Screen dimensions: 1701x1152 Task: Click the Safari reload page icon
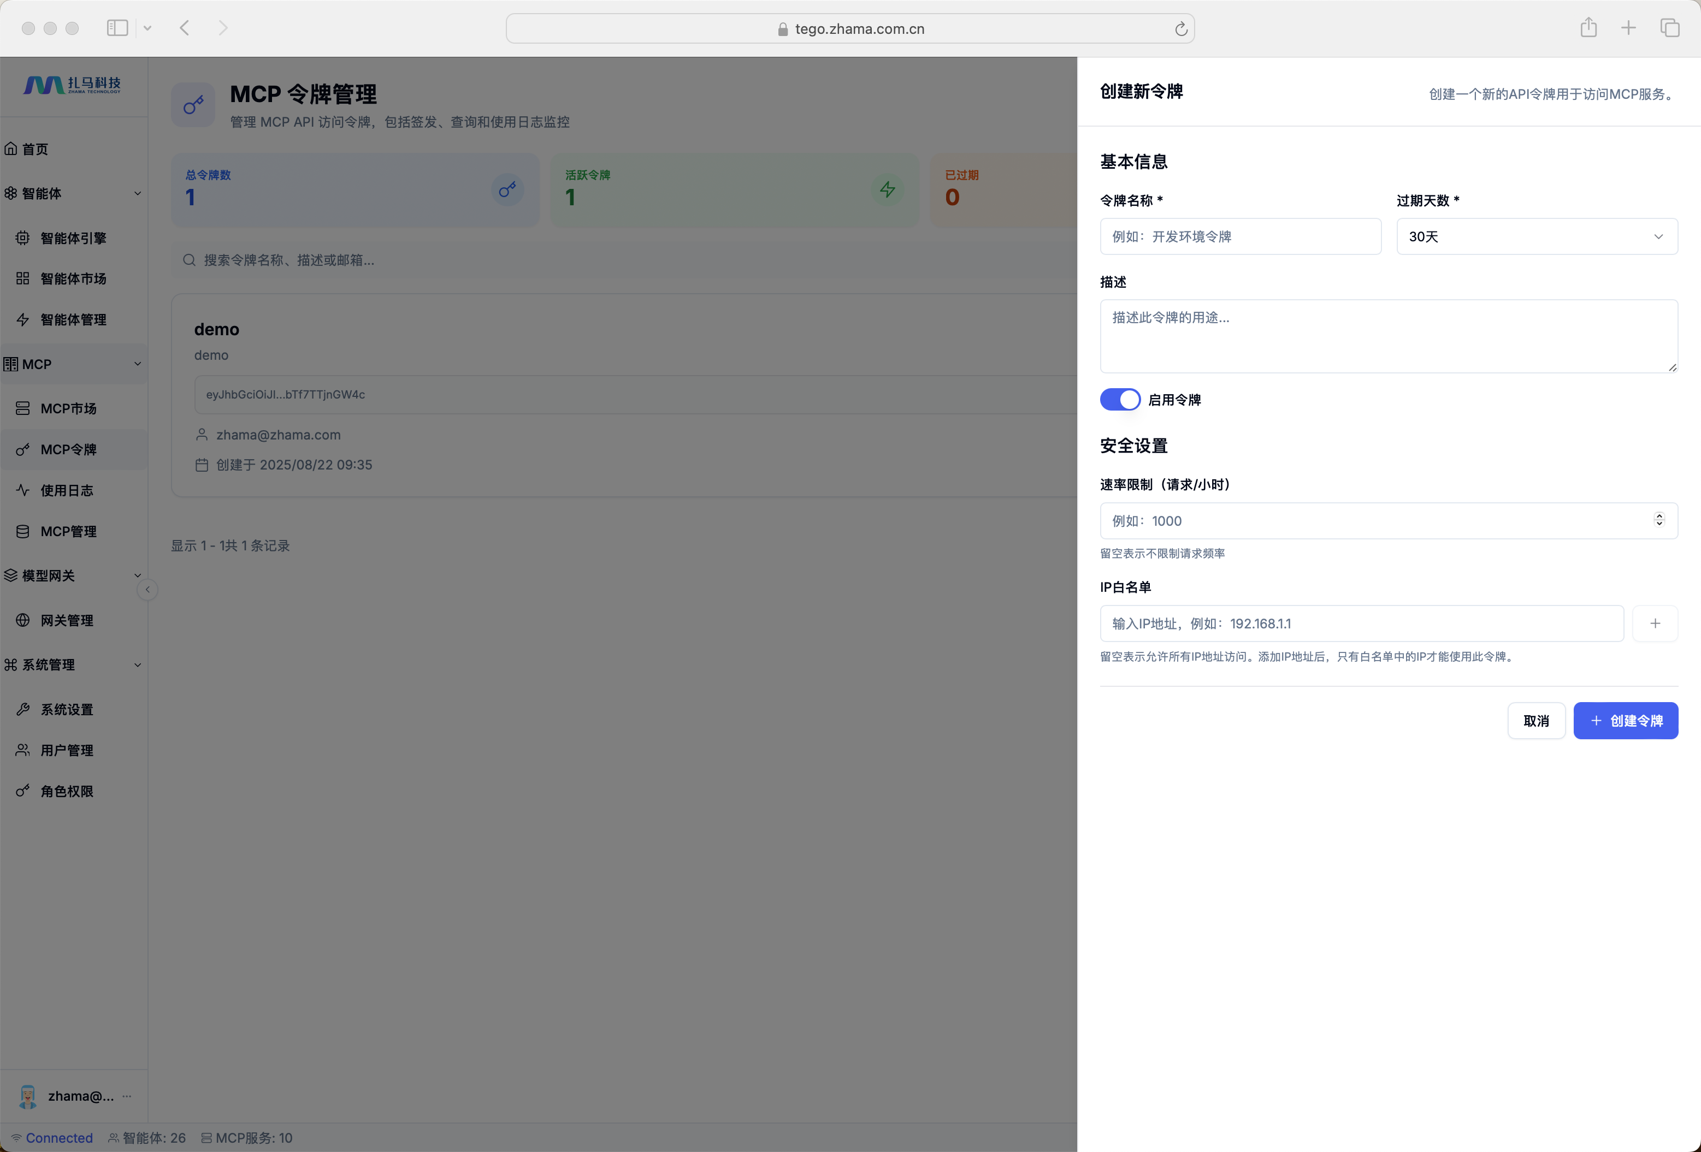(x=1180, y=29)
